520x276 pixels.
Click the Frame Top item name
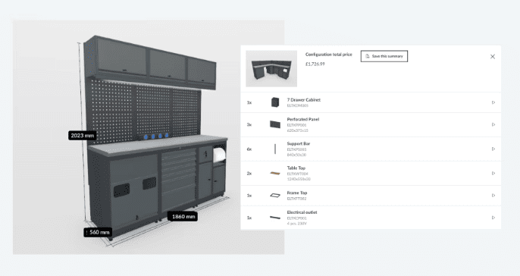tap(297, 193)
